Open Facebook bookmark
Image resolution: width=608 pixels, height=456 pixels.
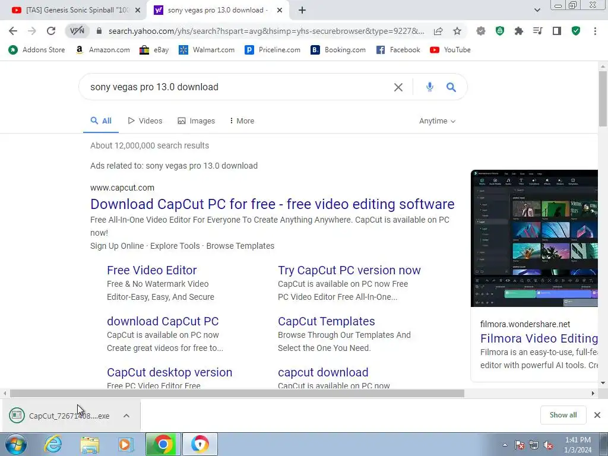point(398,50)
